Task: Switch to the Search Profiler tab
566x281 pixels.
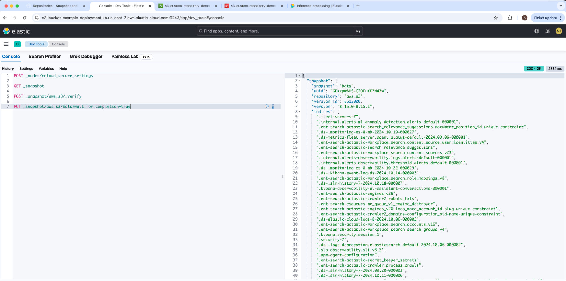Action: (45, 57)
